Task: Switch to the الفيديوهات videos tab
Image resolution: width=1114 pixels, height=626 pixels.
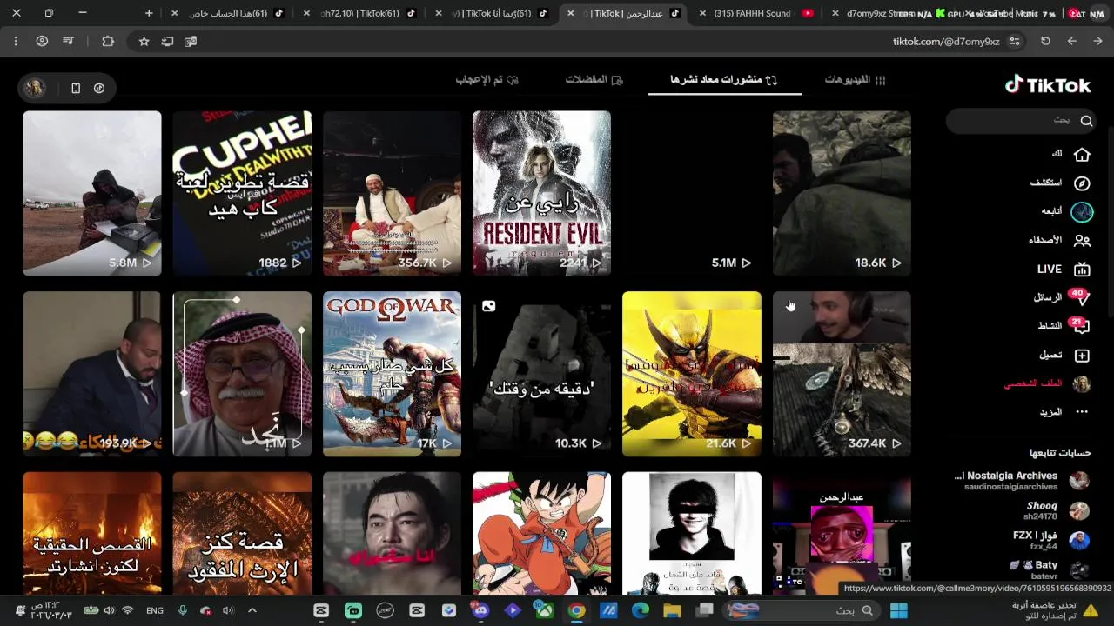Action: point(855,80)
